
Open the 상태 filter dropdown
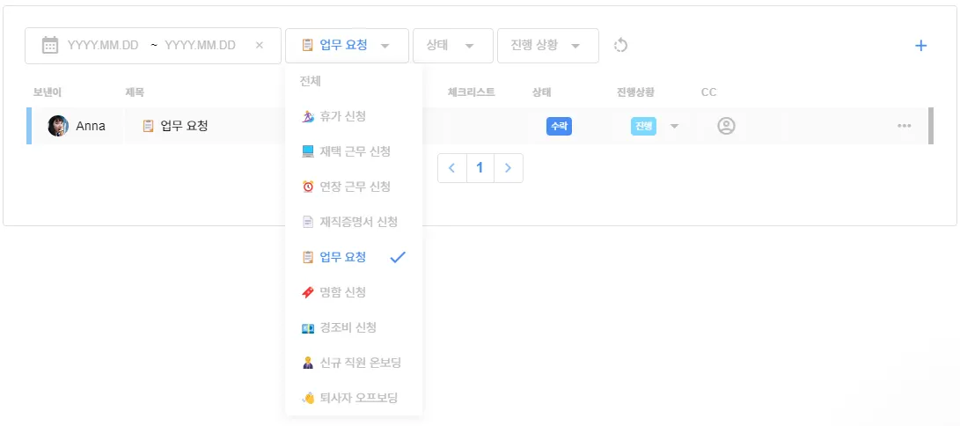coord(452,46)
